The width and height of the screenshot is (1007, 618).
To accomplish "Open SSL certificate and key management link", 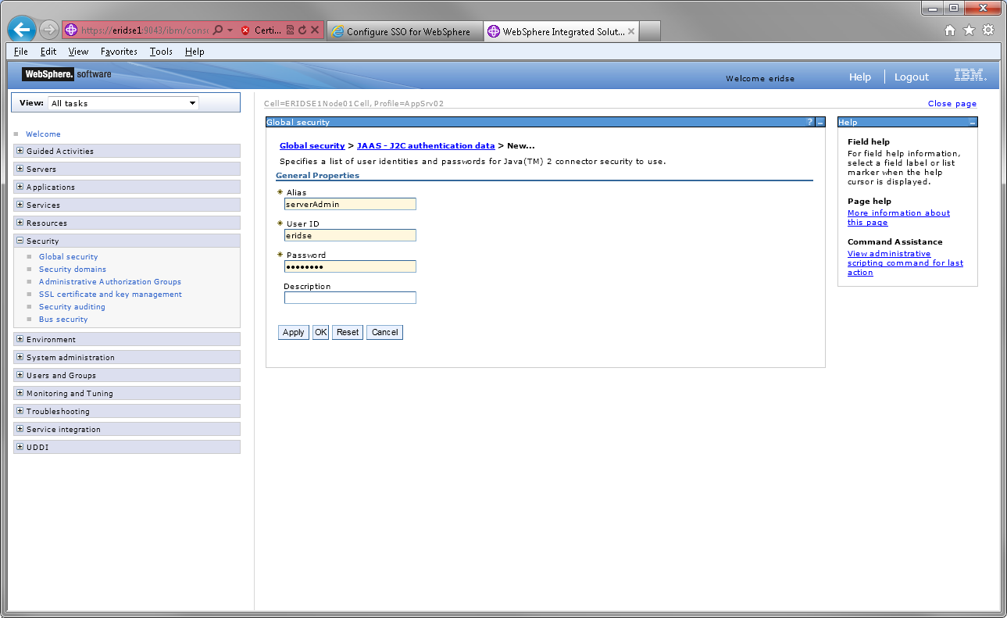I will 110,295.
